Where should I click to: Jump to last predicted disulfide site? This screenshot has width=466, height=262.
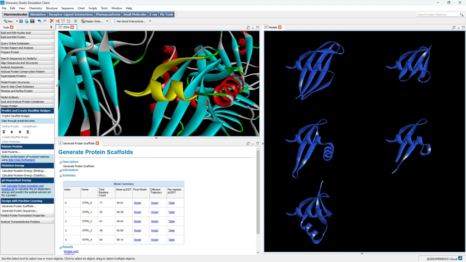(28, 132)
